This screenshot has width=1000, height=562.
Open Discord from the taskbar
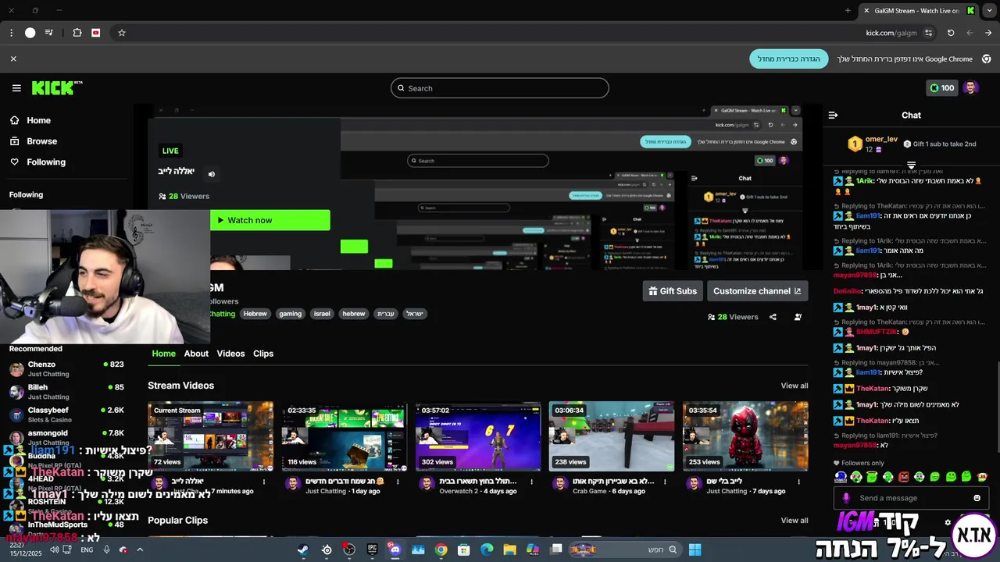point(395,550)
